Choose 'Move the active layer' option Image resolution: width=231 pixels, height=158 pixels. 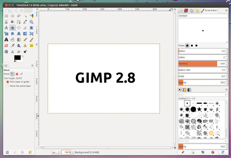coord(18,86)
